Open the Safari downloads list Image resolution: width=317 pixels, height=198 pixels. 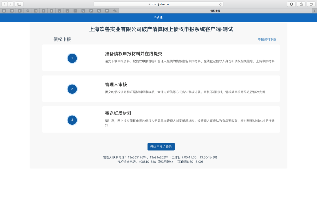tap(291, 4)
